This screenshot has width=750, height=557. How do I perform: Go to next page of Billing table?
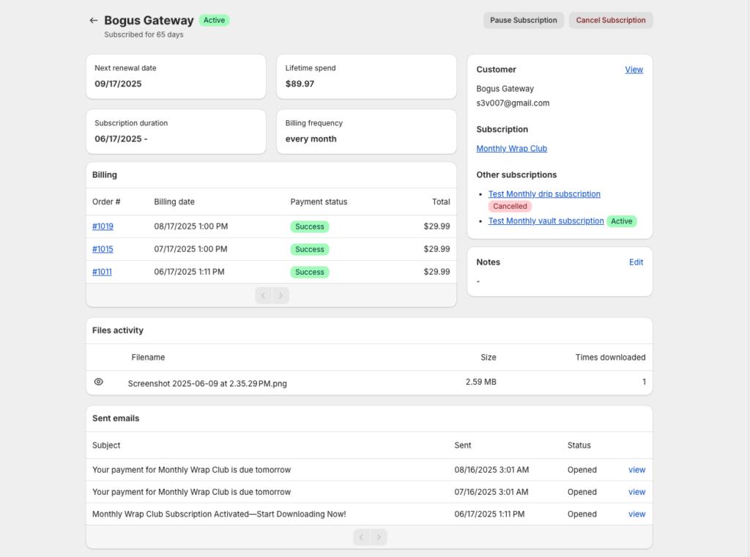(281, 296)
